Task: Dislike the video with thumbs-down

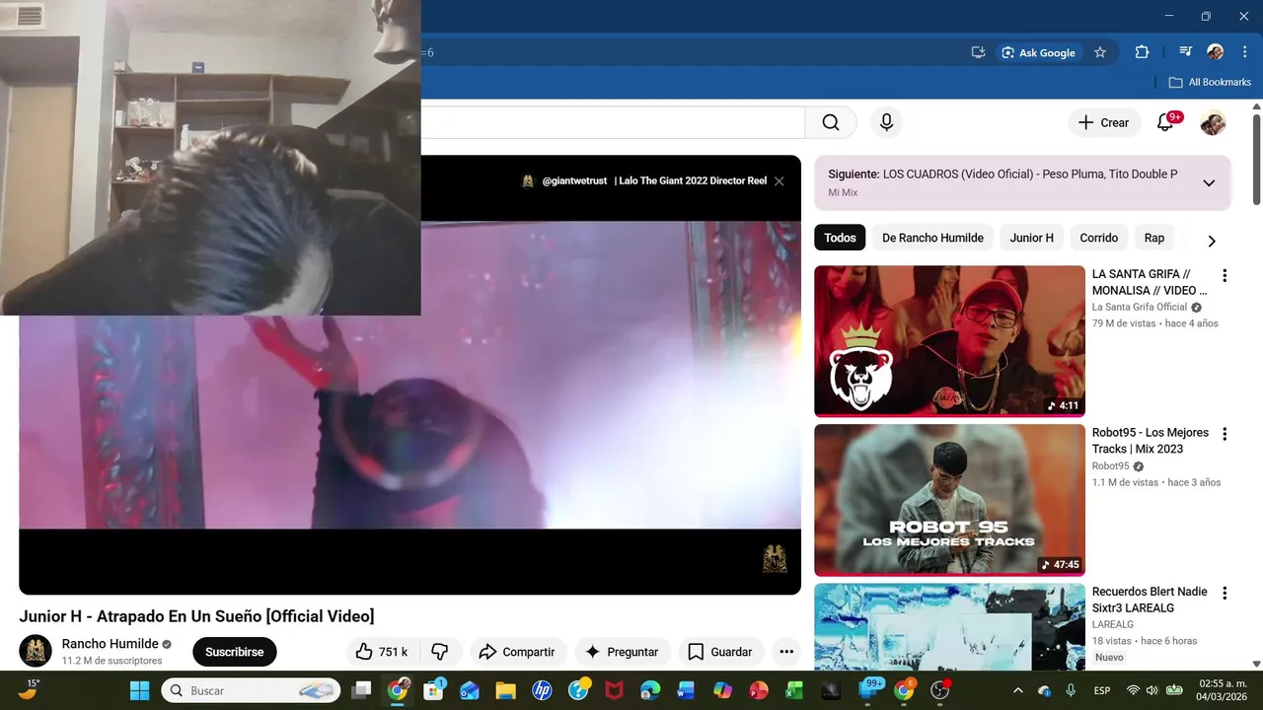Action: 440,652
